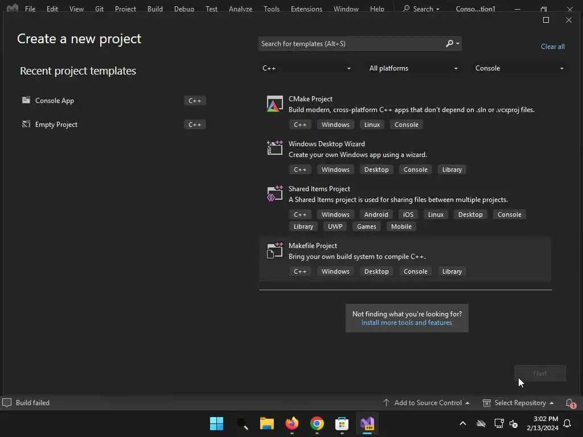The width and height of the screenshot is (583, 437).
Task: Click the Mobile tag under Shared Items Project
Action: click(401, 226)
